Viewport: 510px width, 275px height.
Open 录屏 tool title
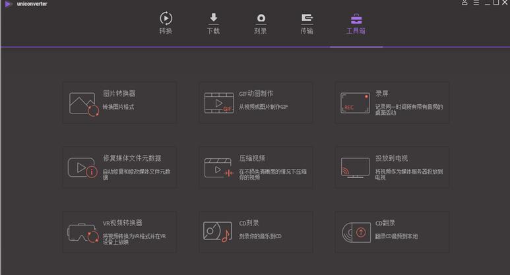382,94
